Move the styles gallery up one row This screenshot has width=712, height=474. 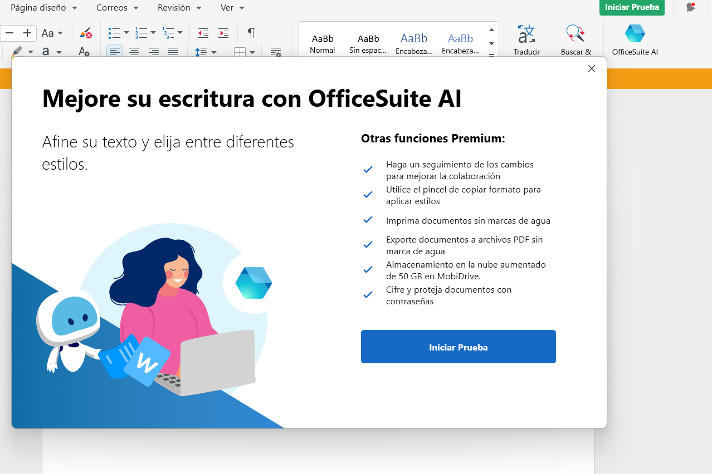coord(491,30)
